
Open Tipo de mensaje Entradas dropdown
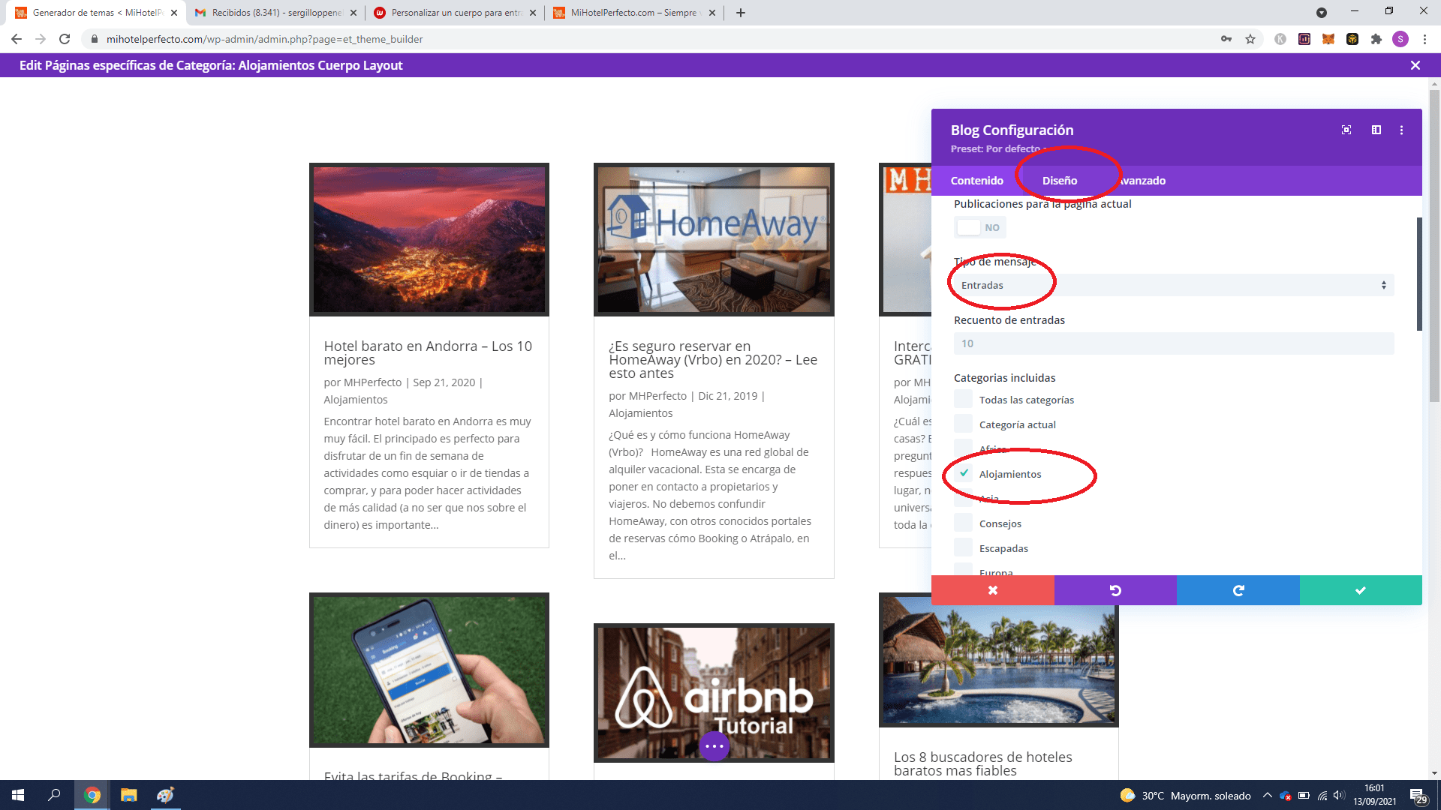pos(1174,285)
